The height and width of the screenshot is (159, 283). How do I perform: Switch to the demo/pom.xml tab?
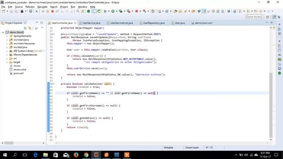pos(203,23)
